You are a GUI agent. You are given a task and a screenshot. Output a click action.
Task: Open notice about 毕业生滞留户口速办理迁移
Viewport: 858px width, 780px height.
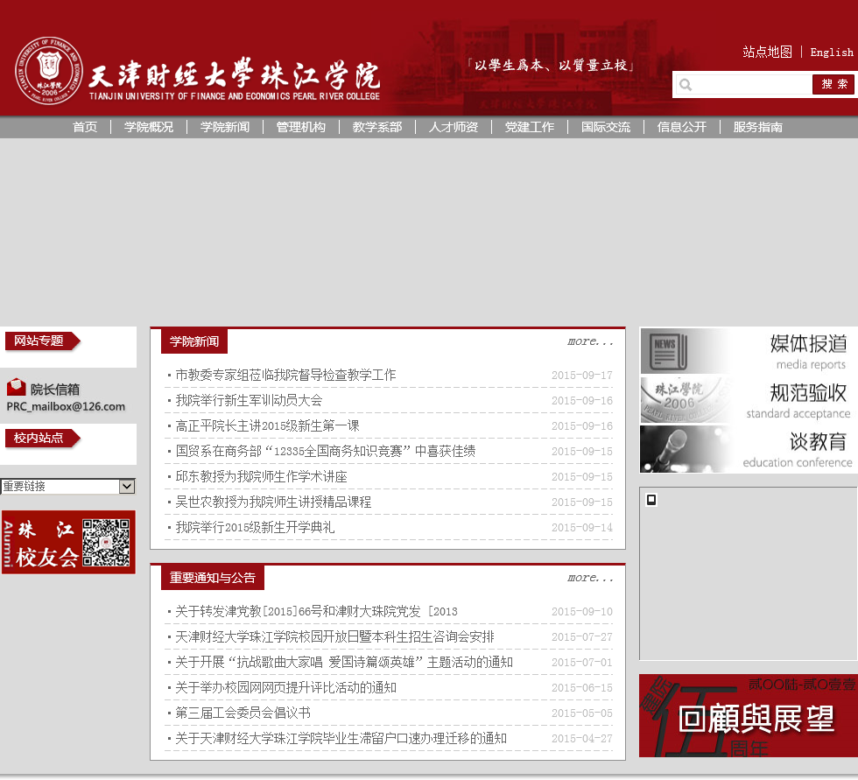tap(341, 739)
